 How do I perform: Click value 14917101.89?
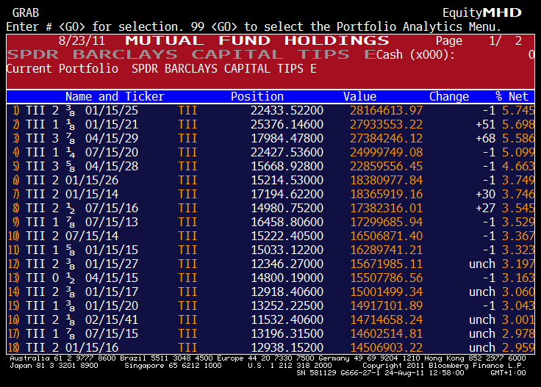click(x=387, y=306)
